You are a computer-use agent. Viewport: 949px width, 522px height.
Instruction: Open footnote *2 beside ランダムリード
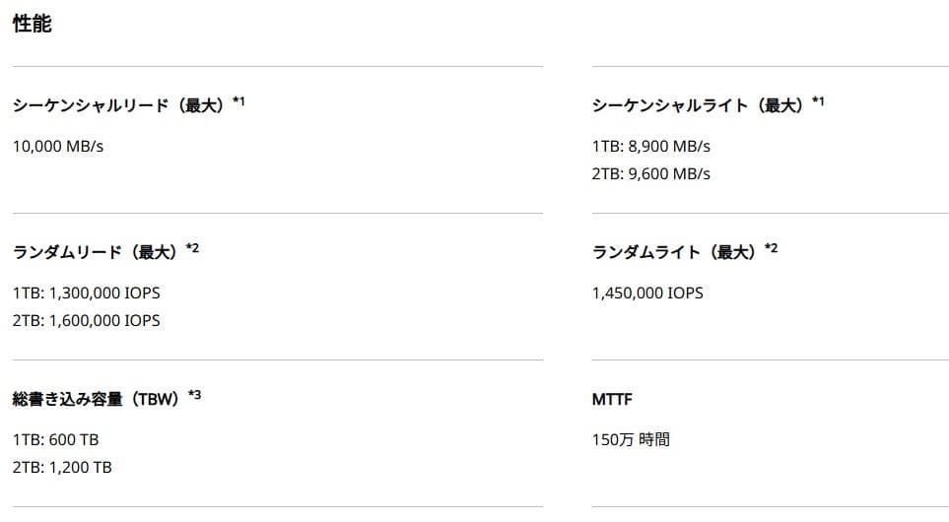[192, 248]
